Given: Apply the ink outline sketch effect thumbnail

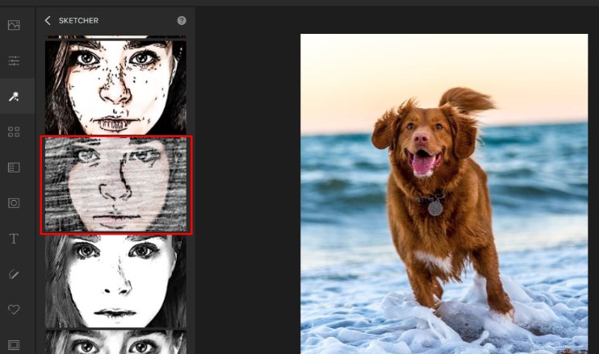Looking at the screenshot, I should point(115,87).
